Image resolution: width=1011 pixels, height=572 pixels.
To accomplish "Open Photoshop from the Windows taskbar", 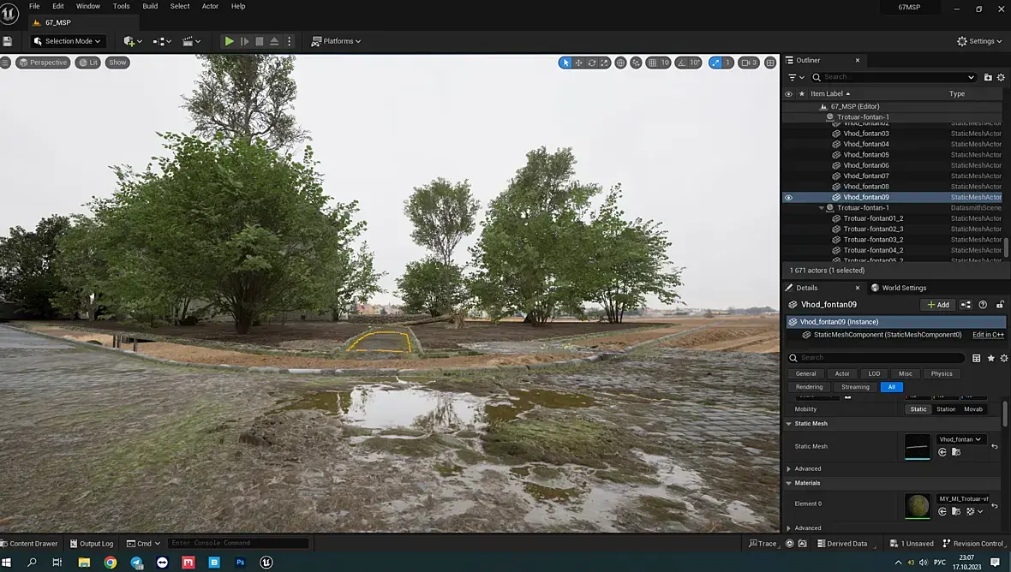I will point(240,563).
